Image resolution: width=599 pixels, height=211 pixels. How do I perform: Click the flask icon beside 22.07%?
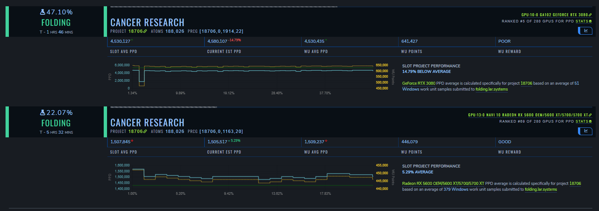42,113
